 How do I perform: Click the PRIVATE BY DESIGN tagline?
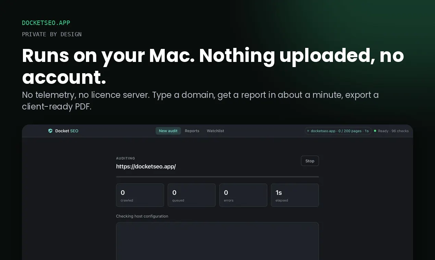pyautogui.click(x=52, y=34)
